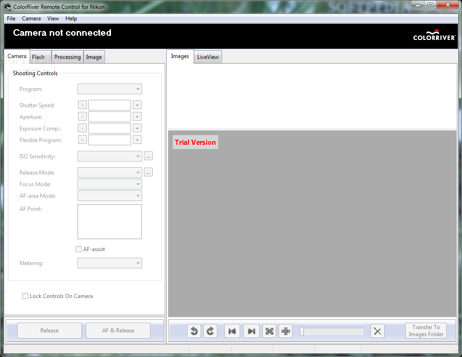Open the AF-area Mode dropdown
The width and height of the screenshot is (462, 357).
110,195
